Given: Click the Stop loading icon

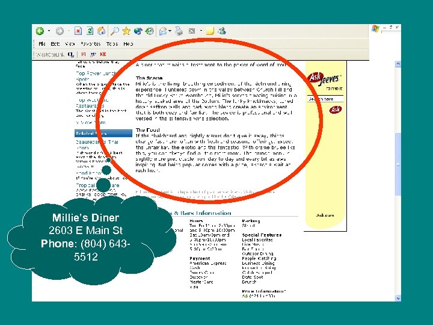Looking at the screenshot, I should pos(78,31).
